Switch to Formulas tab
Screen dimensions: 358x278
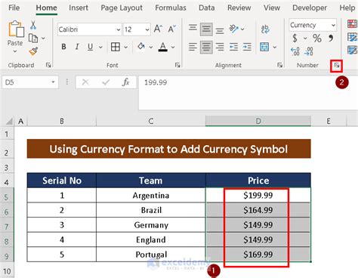tap(171, 8)
